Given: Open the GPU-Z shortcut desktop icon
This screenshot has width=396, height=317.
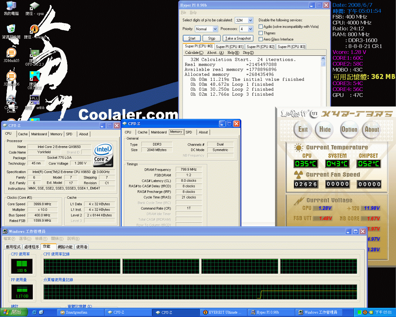Looking at the screenshot, I should (34, 57).
